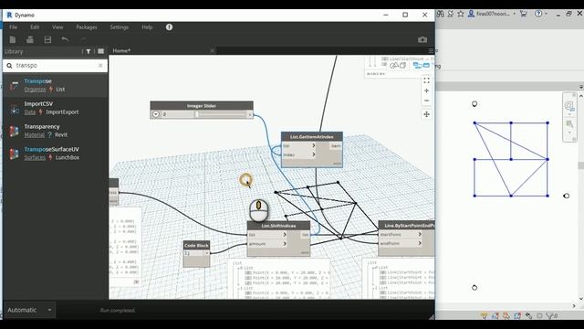Viewport: 584px width, 329px height.
Task: Click the Data category link under ImportCSV
Action: pos(30,111)
